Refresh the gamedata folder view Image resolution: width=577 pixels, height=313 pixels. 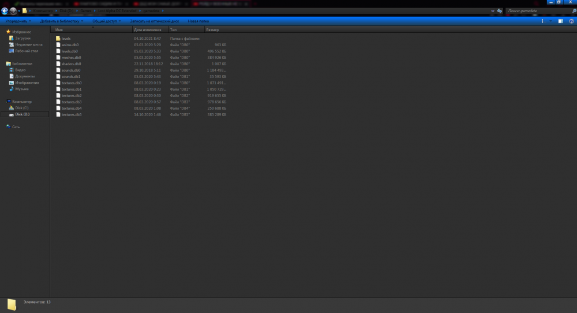point(499,11)
